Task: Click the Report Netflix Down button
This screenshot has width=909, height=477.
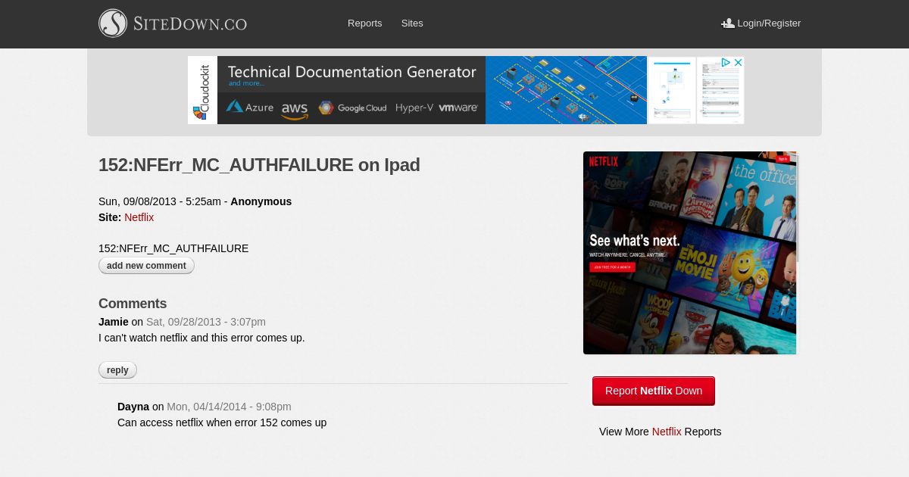Action: (654, 391)
